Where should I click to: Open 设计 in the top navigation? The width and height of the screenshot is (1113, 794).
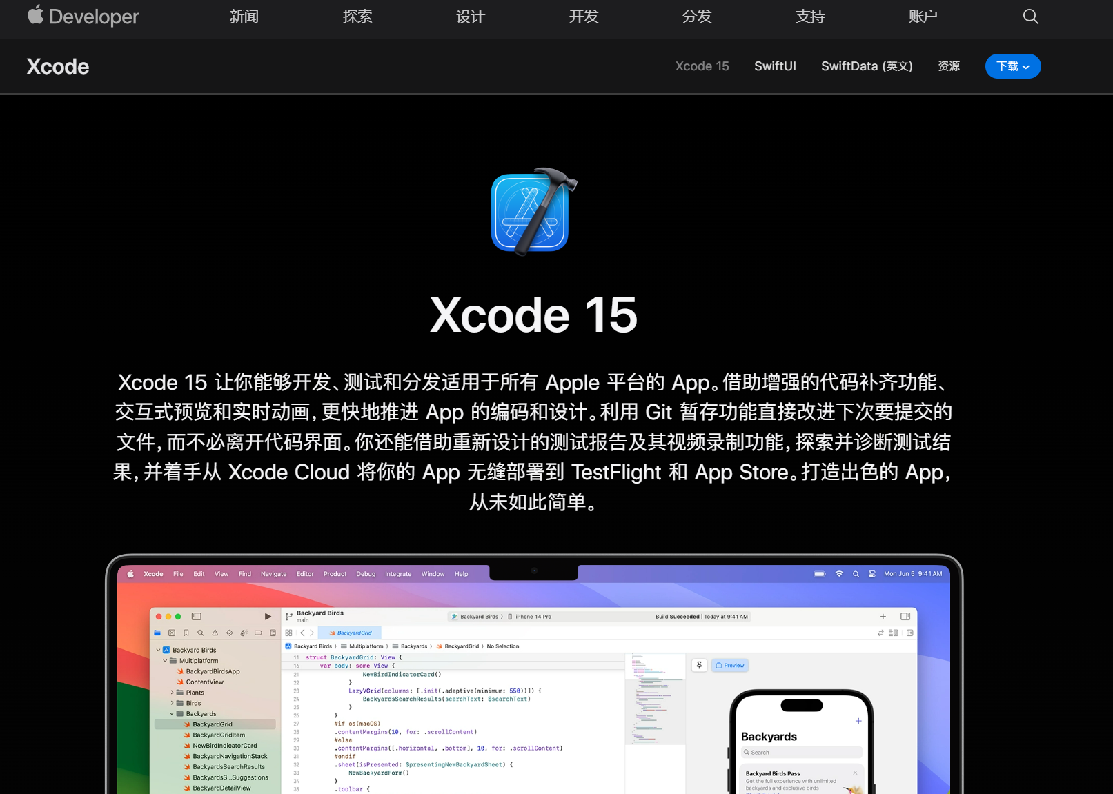pos(471,17)
